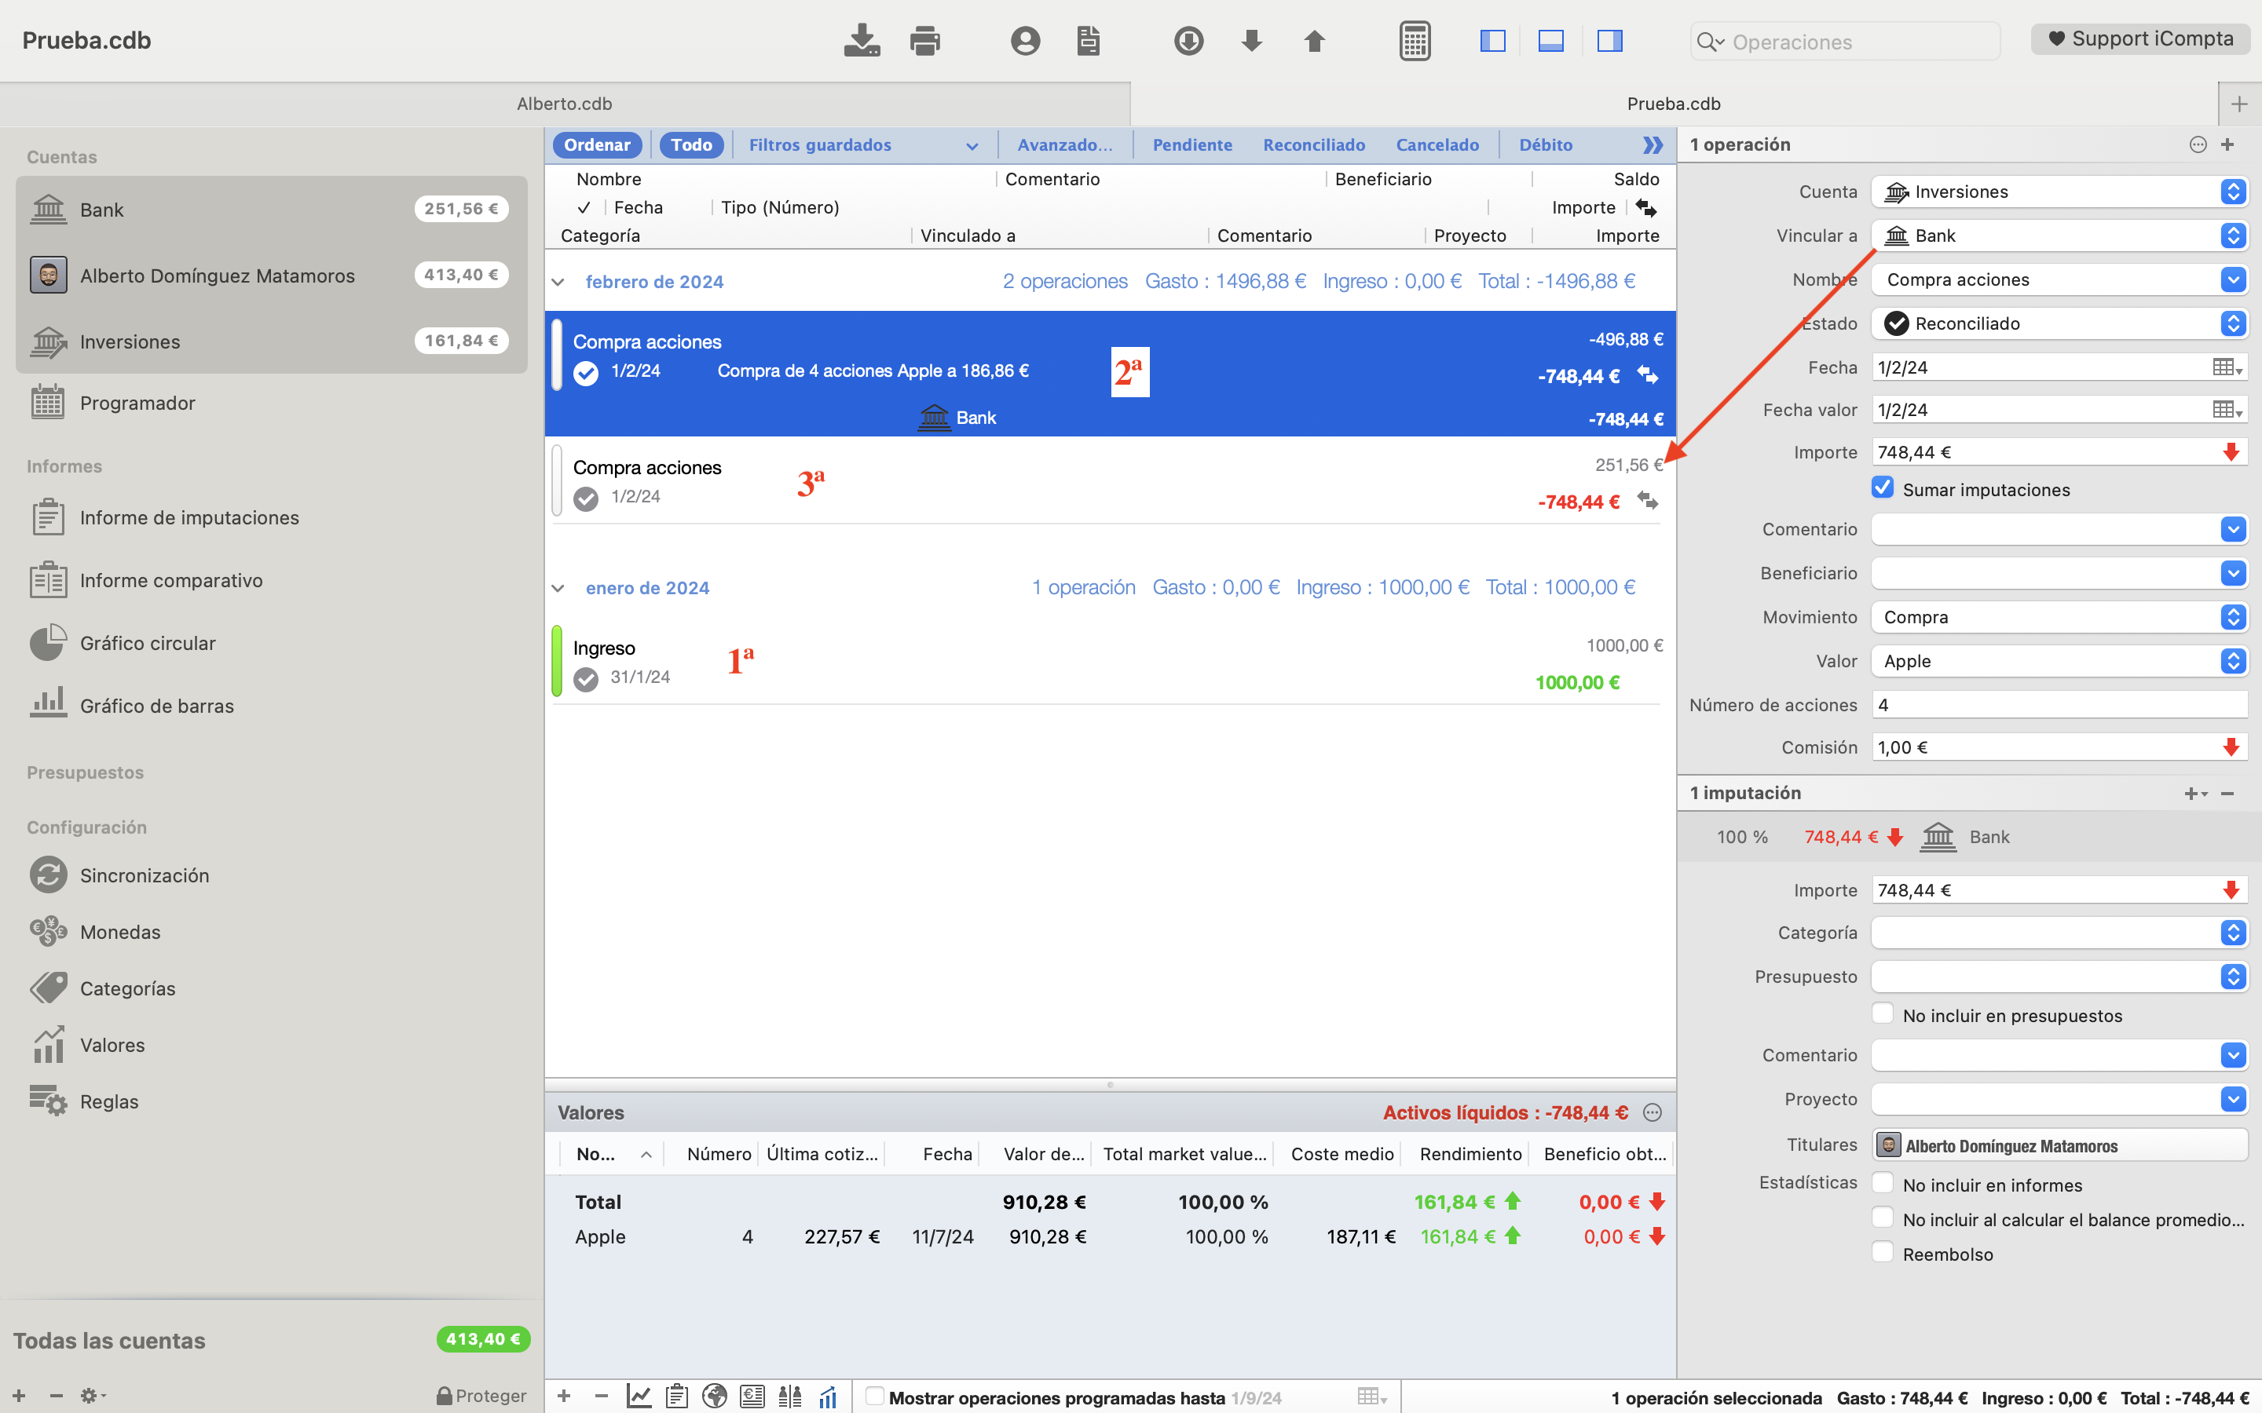Collapse the febrero de 2024 group
2262x1413 pixels.
click(558, 283)
